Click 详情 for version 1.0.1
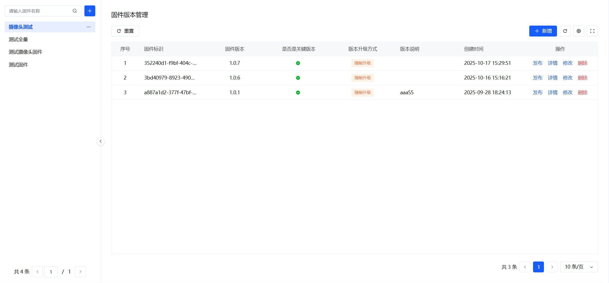 click(552, 93)
